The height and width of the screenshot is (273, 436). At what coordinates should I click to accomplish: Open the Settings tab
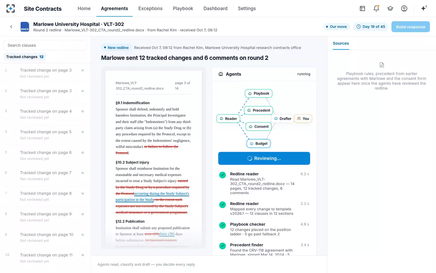click(247, 8)
